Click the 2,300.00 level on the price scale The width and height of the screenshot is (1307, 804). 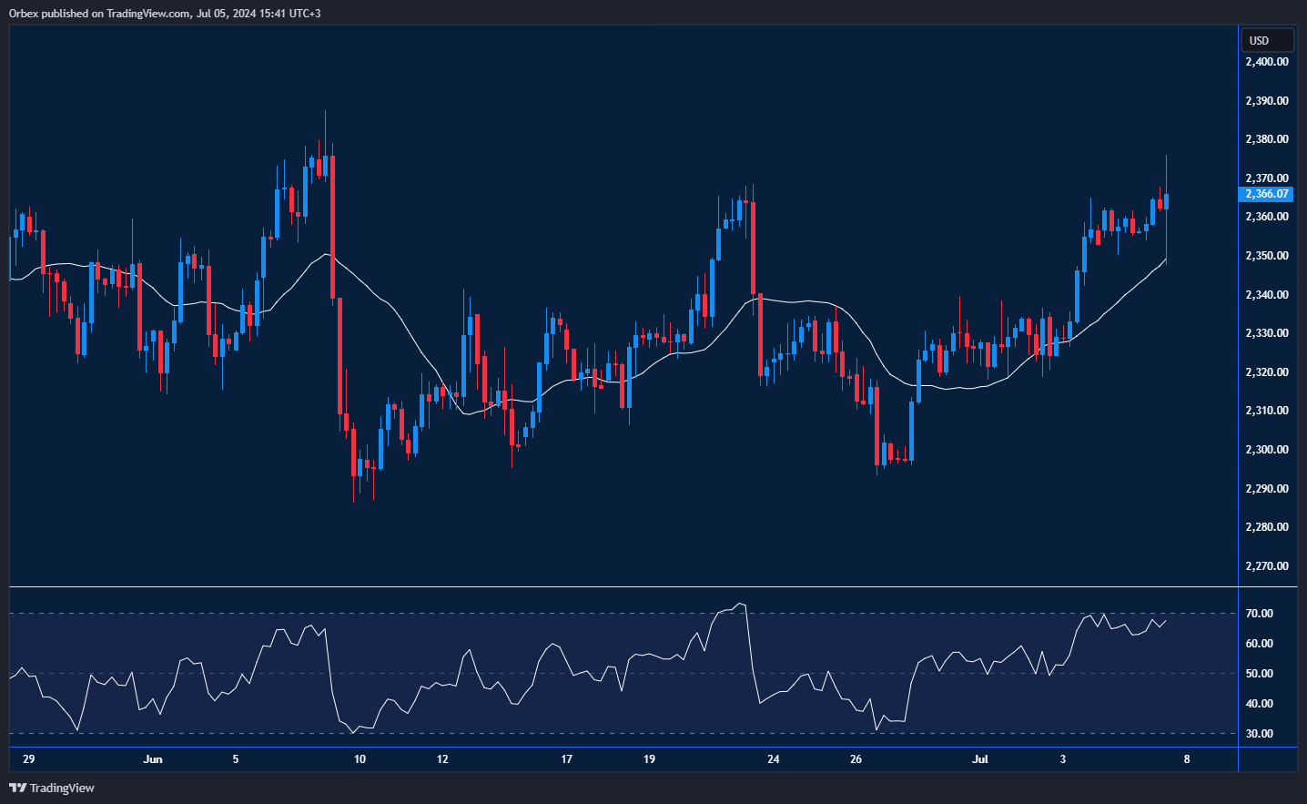(x=1266, y=450)
